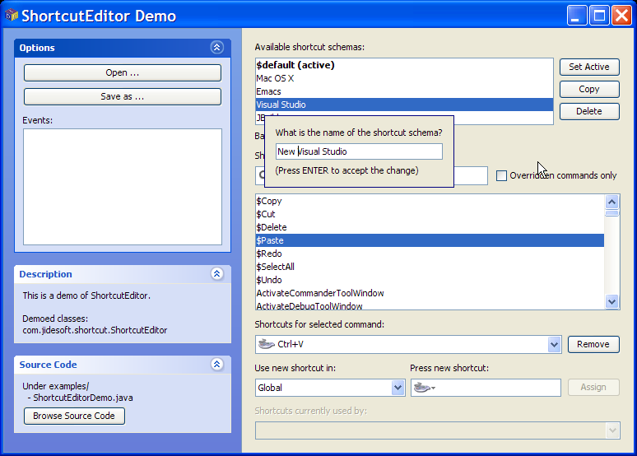The height and width of the screenshot is (456, 637).
Task: Open the Ctrl+V shortcuts dropdown
Action: click(554, 345)
